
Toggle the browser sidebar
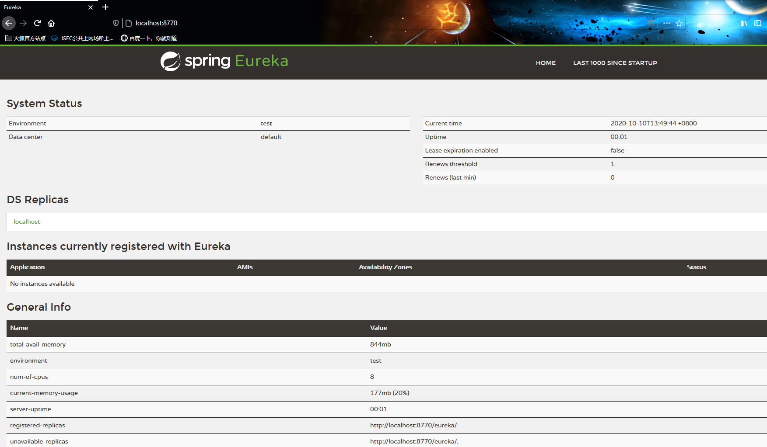(758, 23)
